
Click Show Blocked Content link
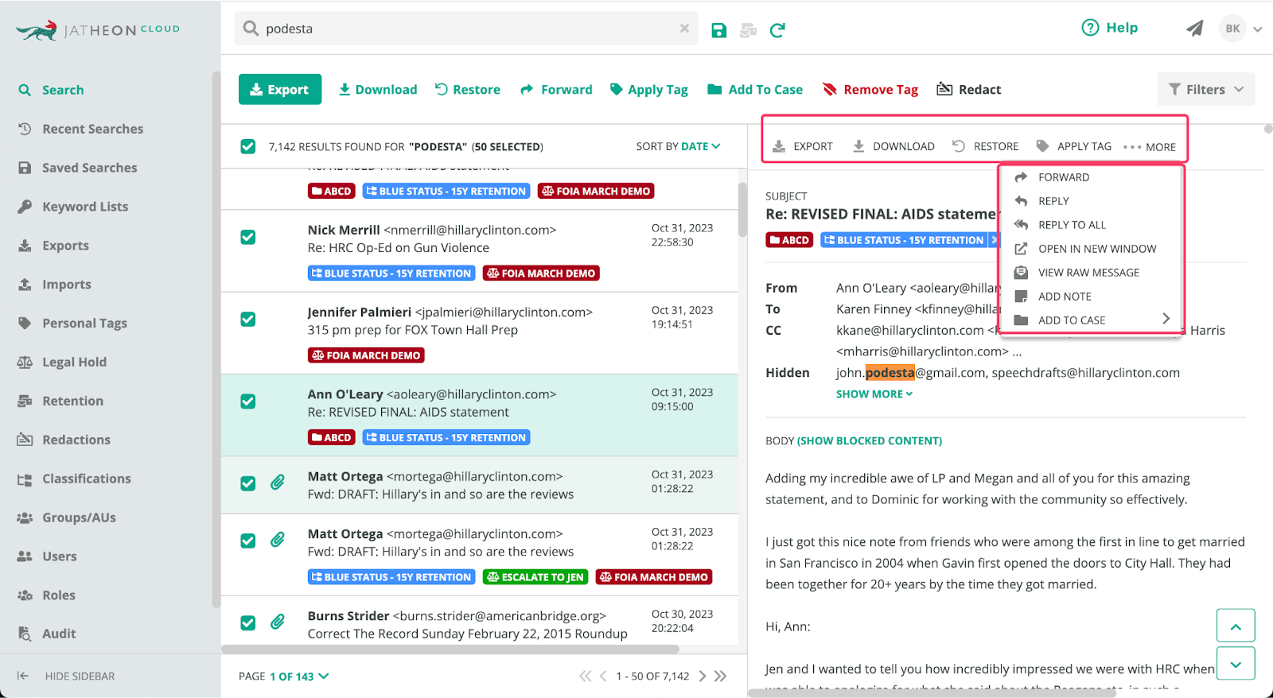870,441
